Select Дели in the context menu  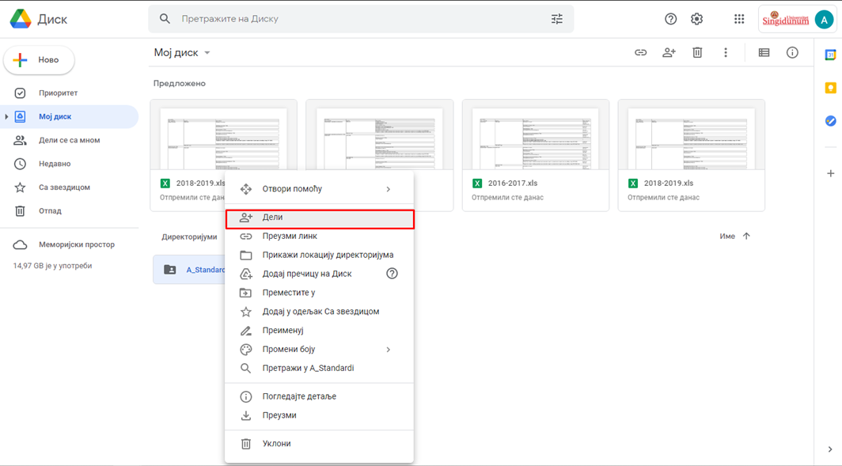pyautogui.click(x=319, y=218)
